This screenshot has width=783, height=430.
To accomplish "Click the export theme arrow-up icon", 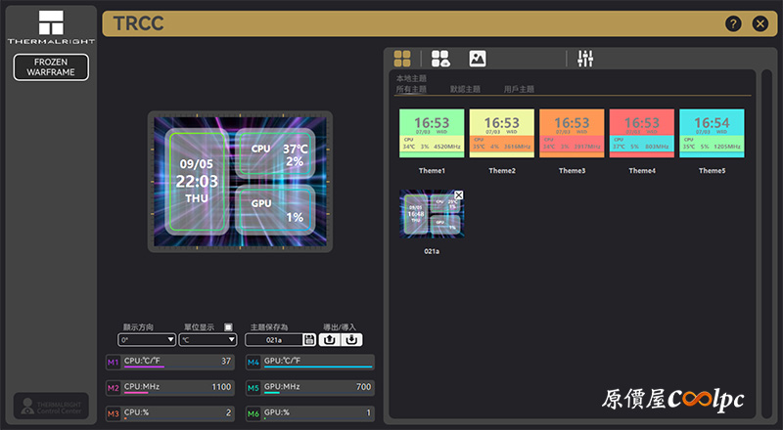I will (x=329, y=340).
